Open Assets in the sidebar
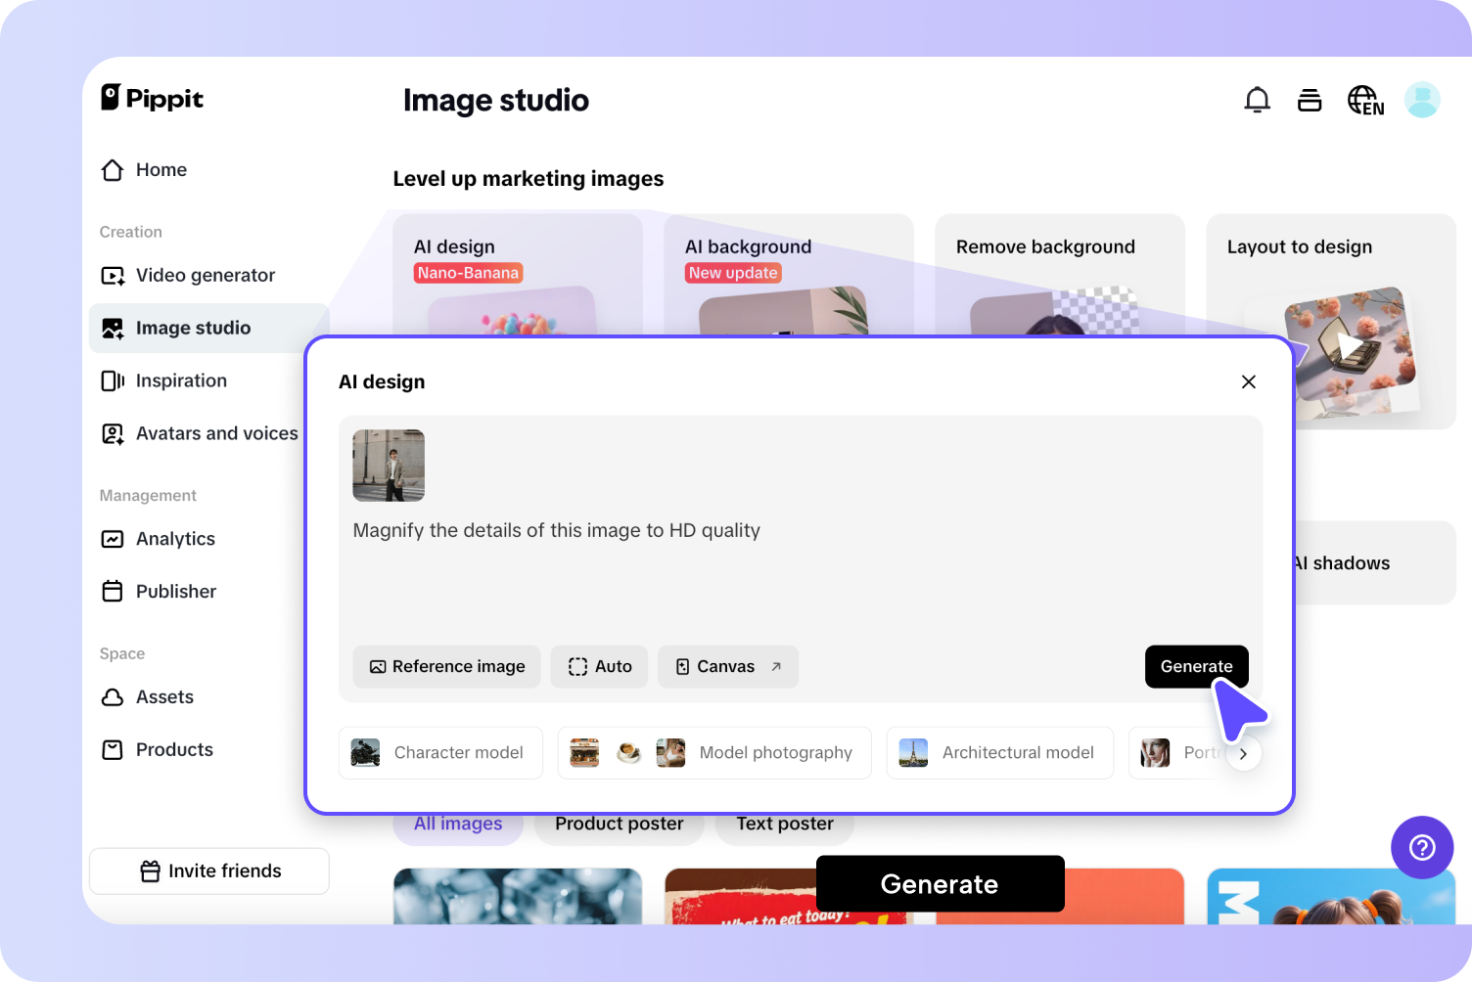The height and width of the screenshot is (982, 1472). tap(147, 697)
